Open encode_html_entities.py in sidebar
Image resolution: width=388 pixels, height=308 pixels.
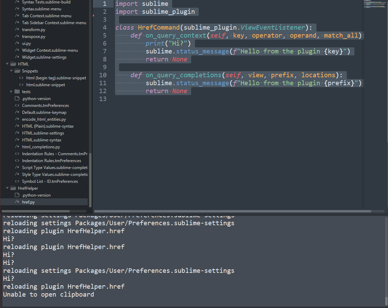(x=44, y=119)
